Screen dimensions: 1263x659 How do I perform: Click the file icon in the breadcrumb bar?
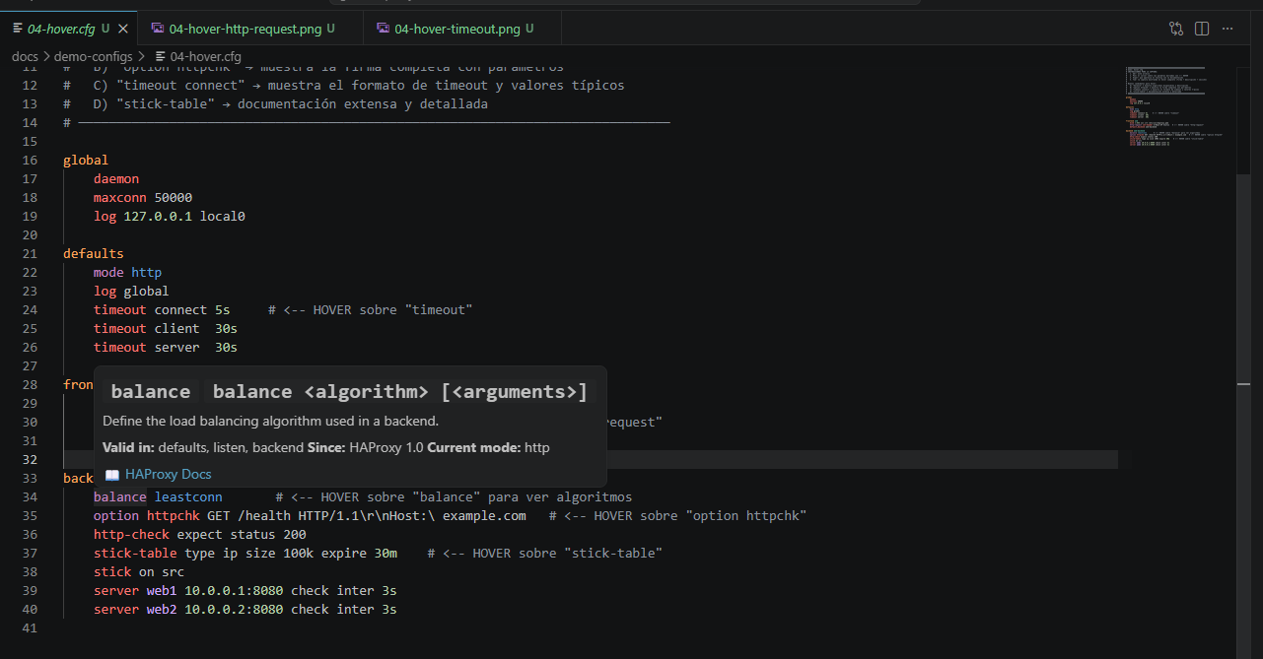coord(159,56)
